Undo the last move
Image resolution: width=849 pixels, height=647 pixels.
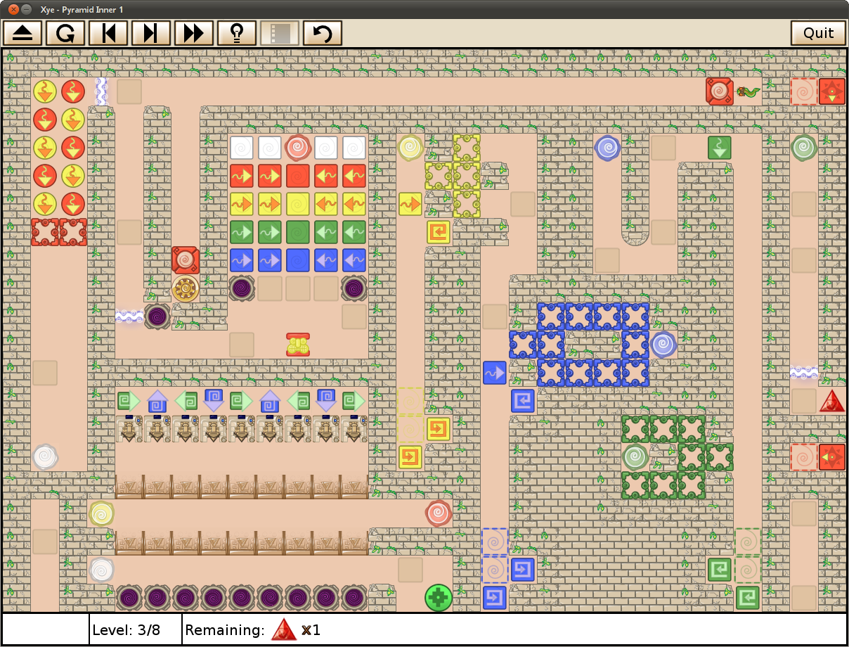323,33
